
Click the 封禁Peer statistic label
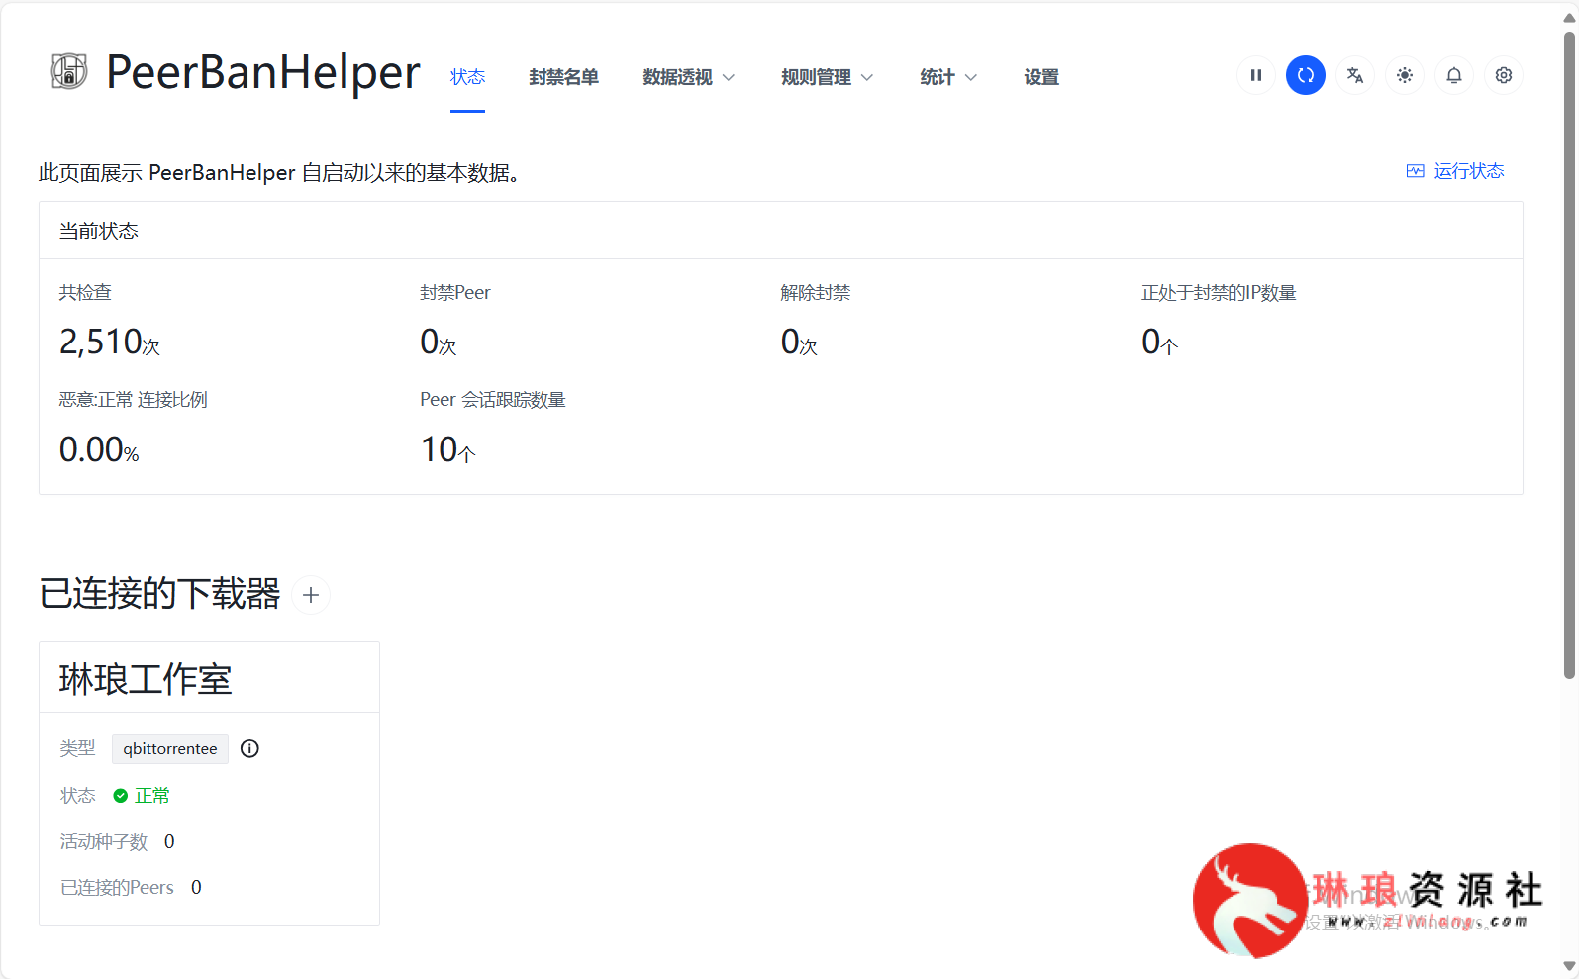tap(455, 293)
